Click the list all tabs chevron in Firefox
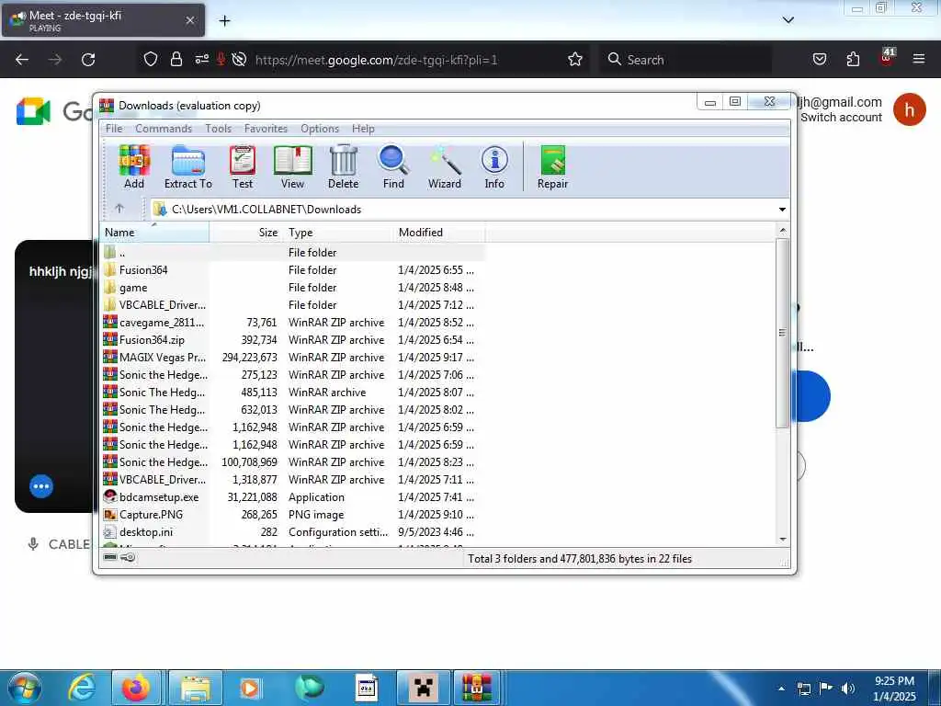Viewport: 941px width, 706px height. pyautogui.click(x=788, y=20)
